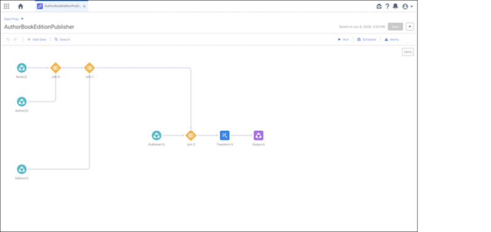Open the dropdown next to Save
The image size is (491, 232).
click(409, 26)
